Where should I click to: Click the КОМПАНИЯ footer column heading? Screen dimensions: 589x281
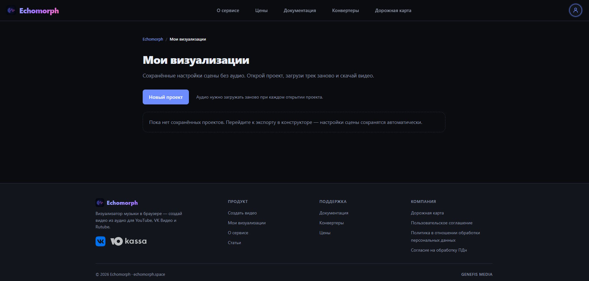point(423,201)
